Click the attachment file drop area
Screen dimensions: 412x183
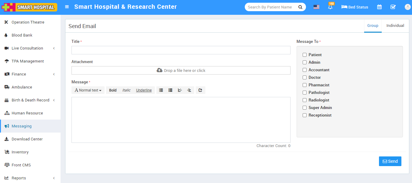[x=181, y=70]
